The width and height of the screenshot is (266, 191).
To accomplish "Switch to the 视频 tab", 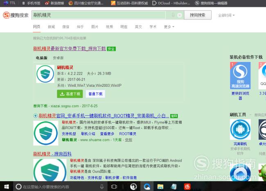I will pos(109,27).
